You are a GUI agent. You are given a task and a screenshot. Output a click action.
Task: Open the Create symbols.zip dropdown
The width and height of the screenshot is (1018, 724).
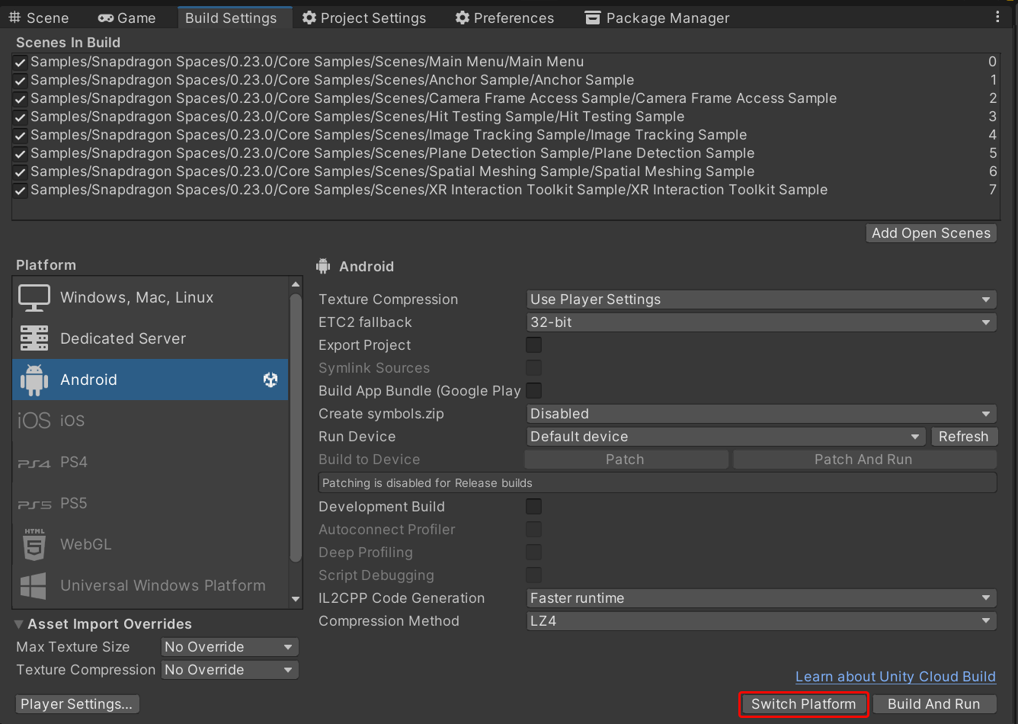tap(761, 414)
